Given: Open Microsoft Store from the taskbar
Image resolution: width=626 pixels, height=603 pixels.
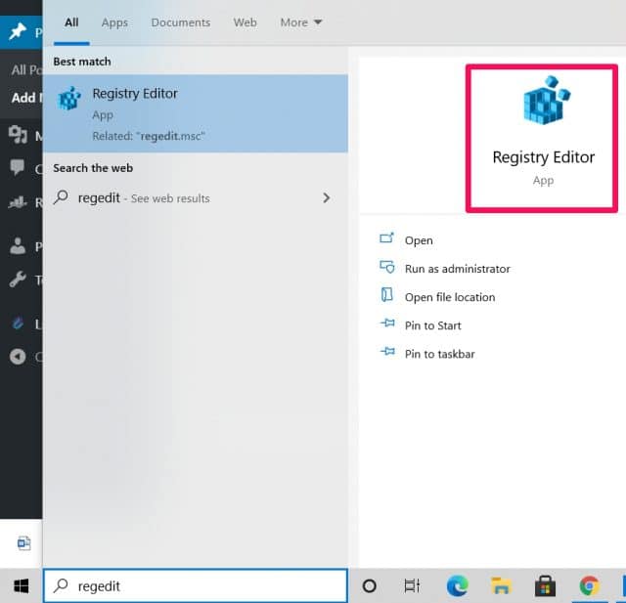Looking at the screenshot, I should (x=545, y=585).
